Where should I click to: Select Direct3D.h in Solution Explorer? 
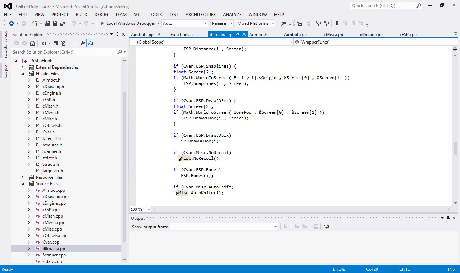tap(52, 138)
